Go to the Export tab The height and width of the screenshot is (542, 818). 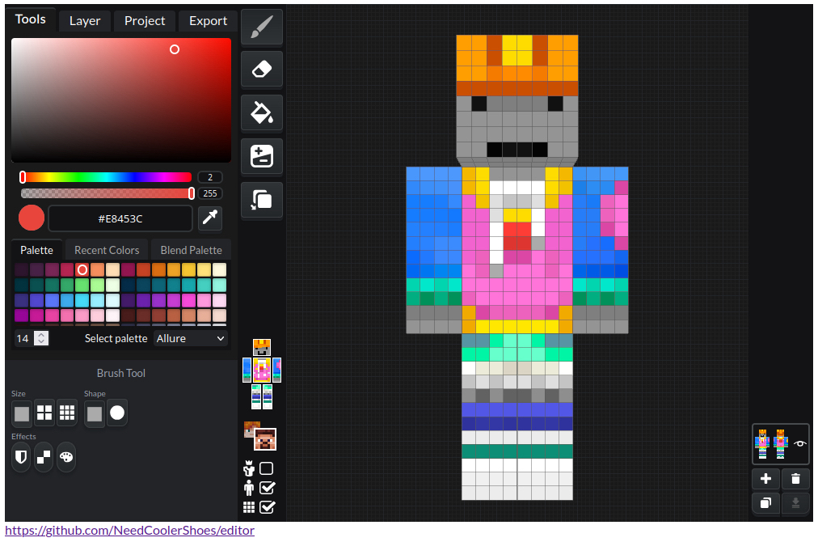(x=208, y=21)
